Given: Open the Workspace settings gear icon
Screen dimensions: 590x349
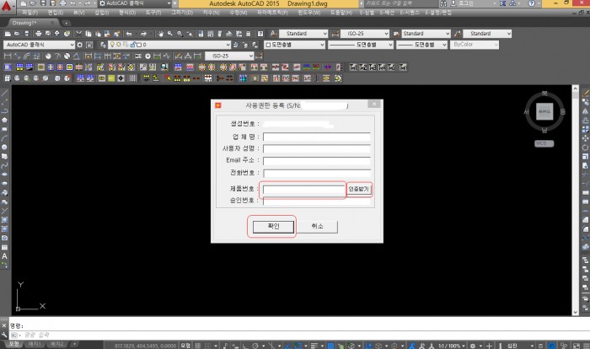Looking at the screenshot, I should click(x=80, y=45).
